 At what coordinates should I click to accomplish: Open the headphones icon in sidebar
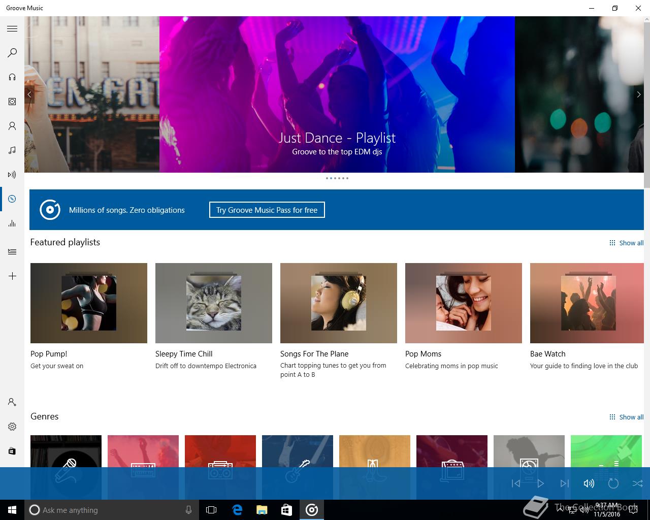12,77
